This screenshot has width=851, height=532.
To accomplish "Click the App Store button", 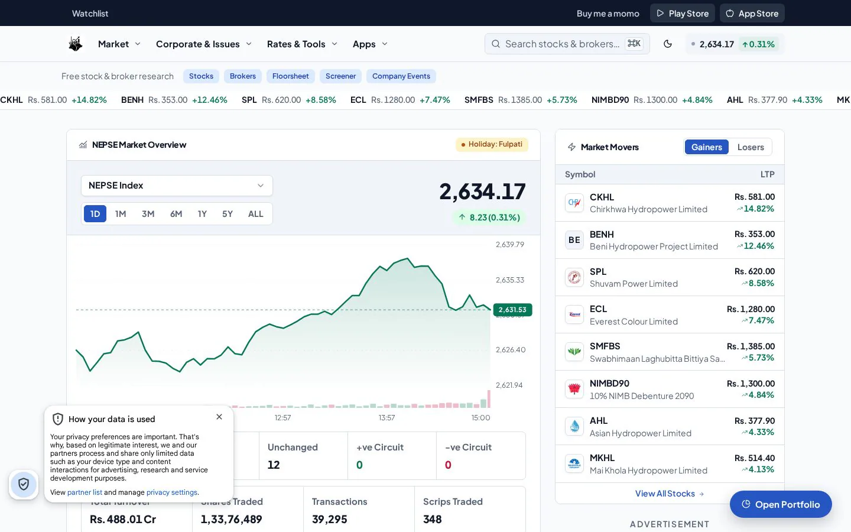I will (752, 13).
